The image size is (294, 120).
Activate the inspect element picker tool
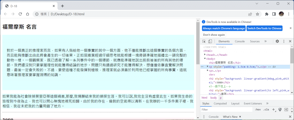(x=204, y=41)
